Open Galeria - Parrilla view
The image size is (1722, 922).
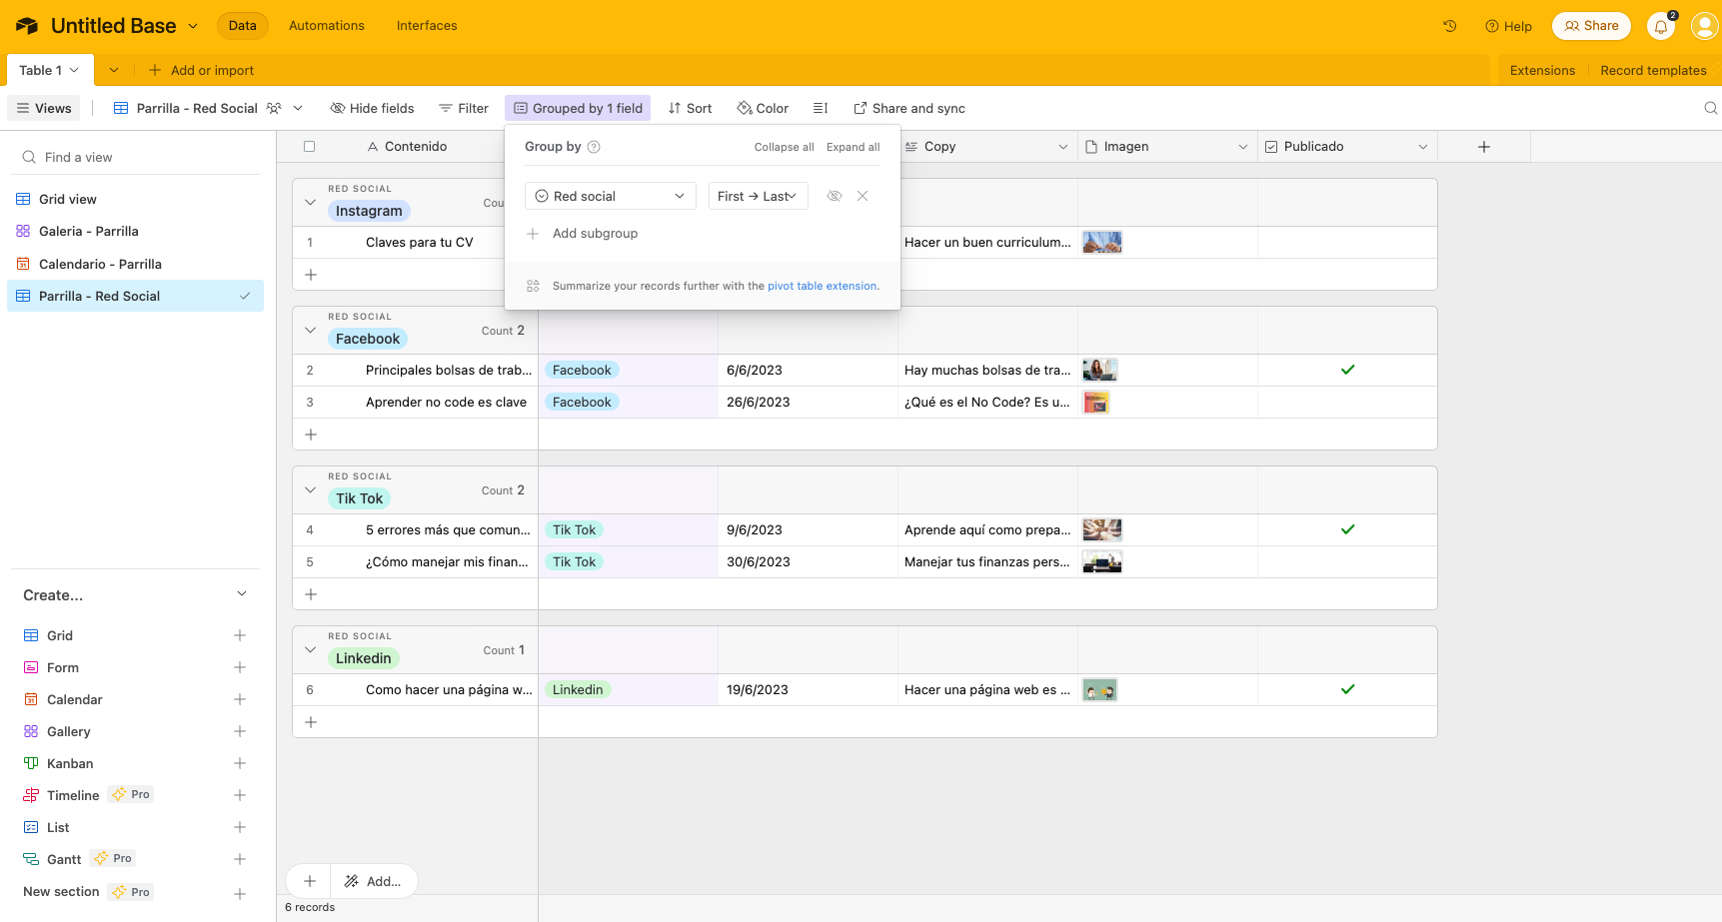pos(135,231)
